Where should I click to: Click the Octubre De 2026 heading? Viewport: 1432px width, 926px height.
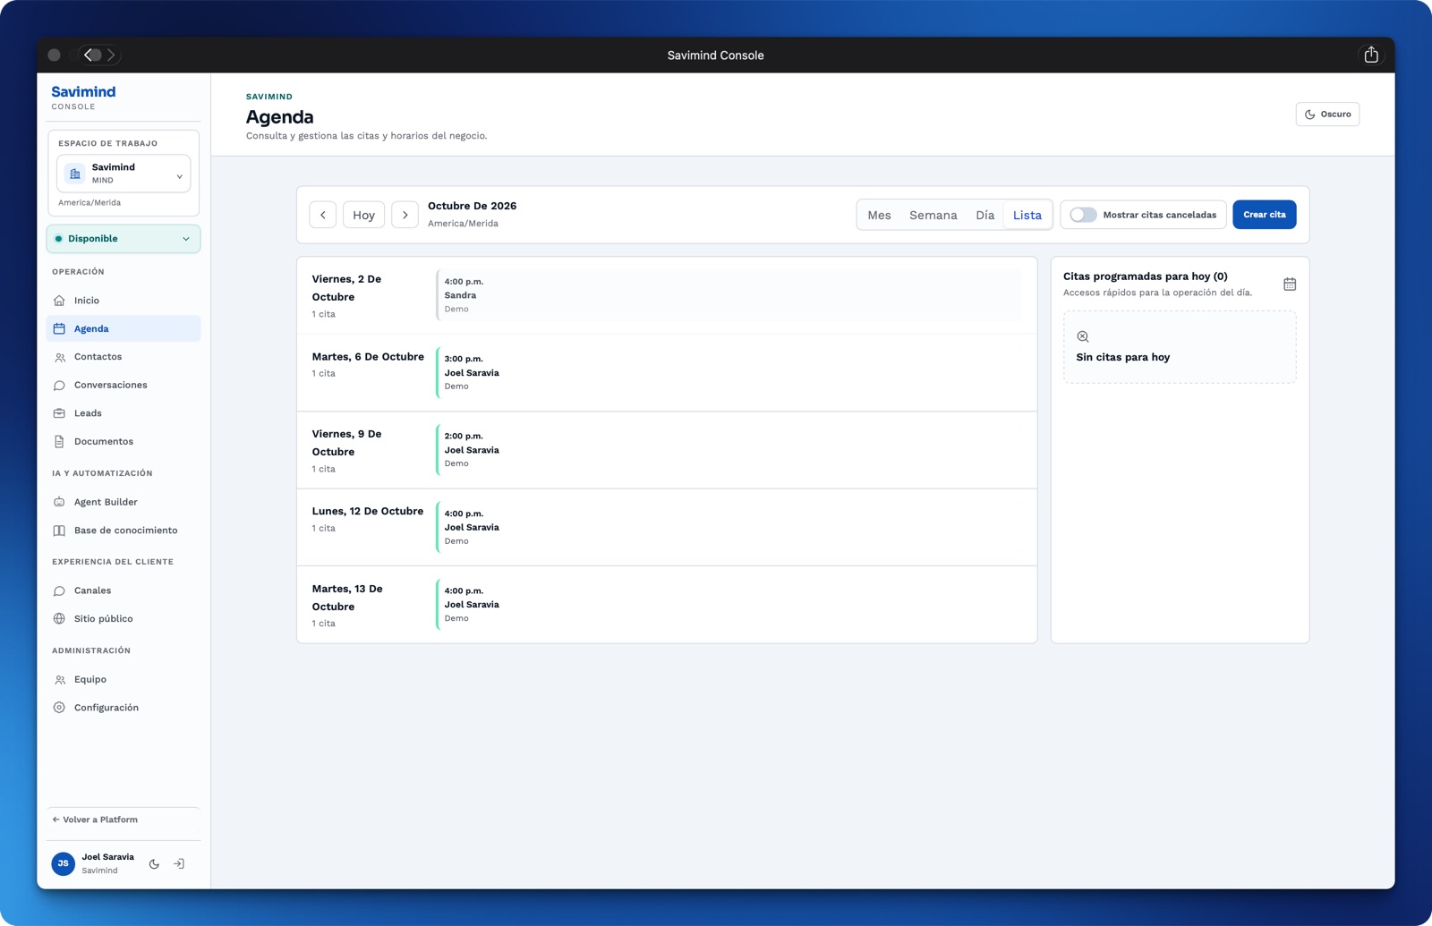472,206
